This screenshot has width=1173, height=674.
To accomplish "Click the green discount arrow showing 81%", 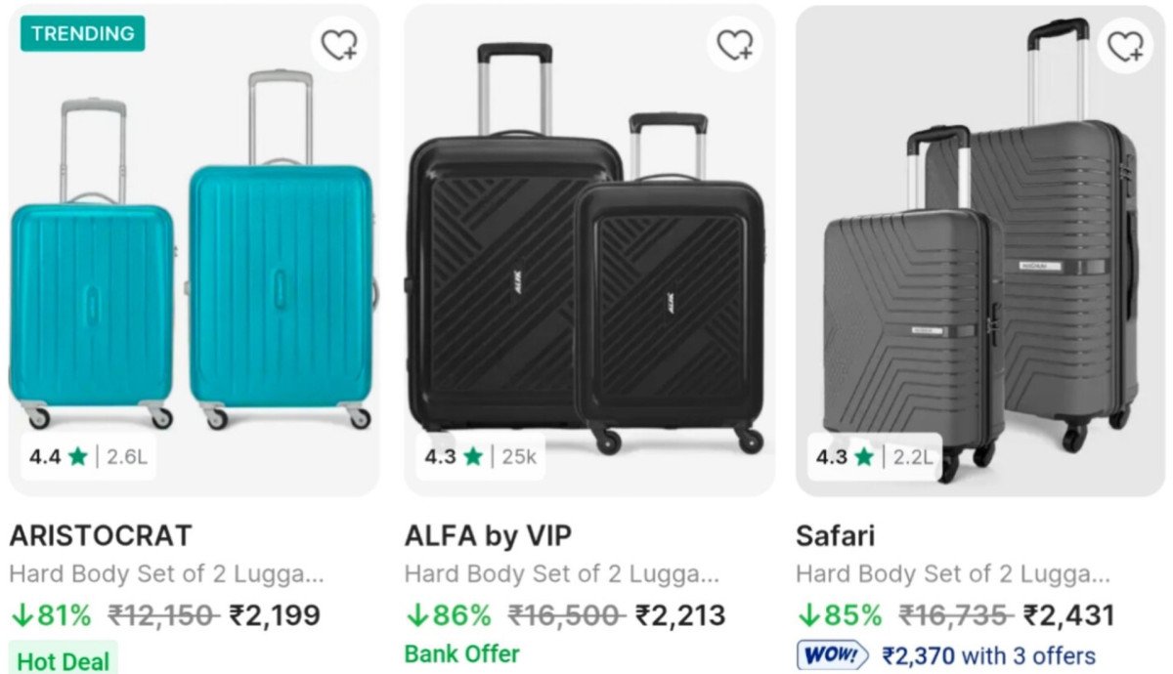I will (22, 616).
